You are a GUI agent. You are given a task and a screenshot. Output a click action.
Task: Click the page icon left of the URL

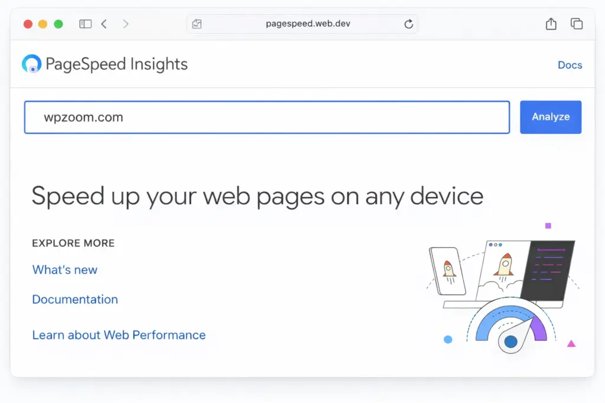(x=197, y=24)
